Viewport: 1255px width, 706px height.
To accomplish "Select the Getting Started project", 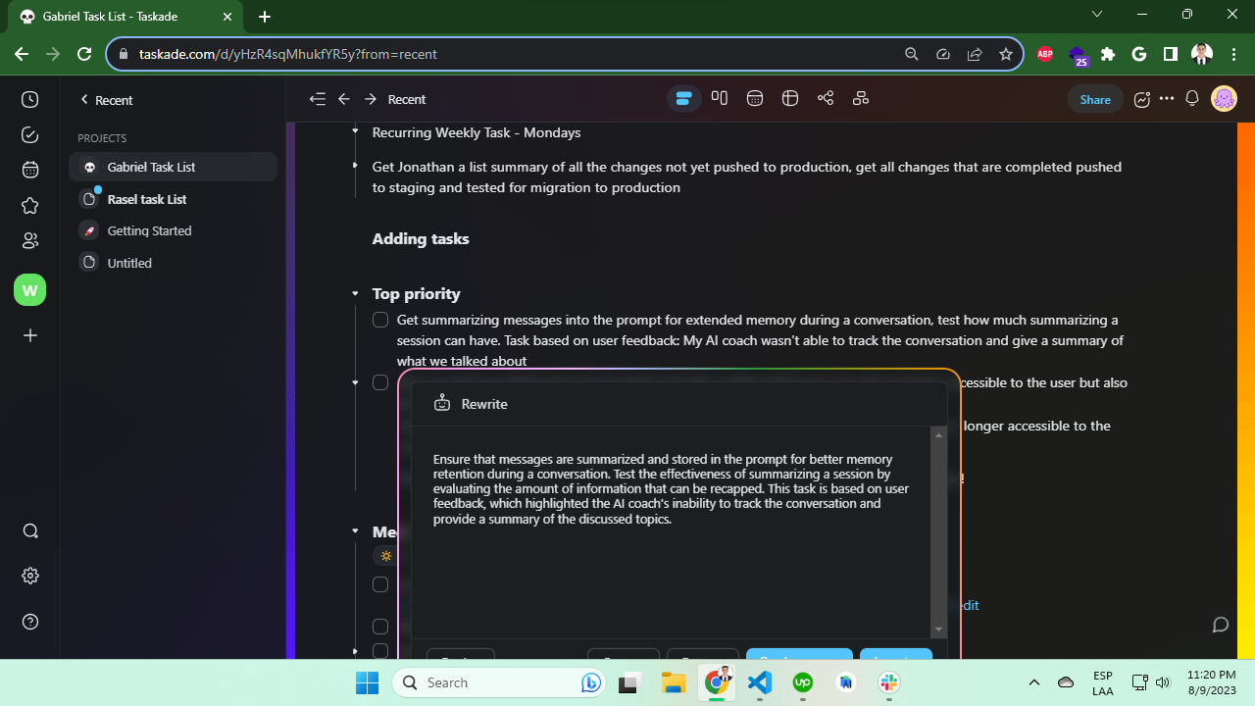I will pos(149,231).
